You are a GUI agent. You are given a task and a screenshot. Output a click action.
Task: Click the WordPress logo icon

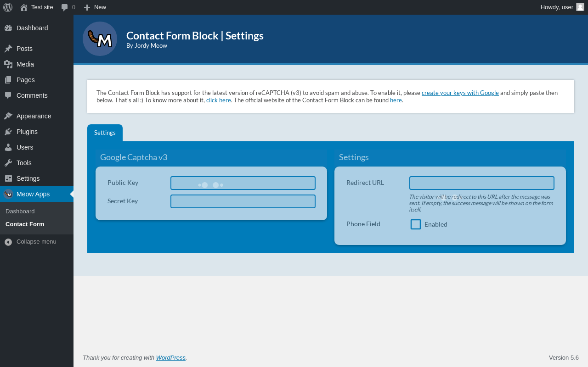tap(8, 7)
